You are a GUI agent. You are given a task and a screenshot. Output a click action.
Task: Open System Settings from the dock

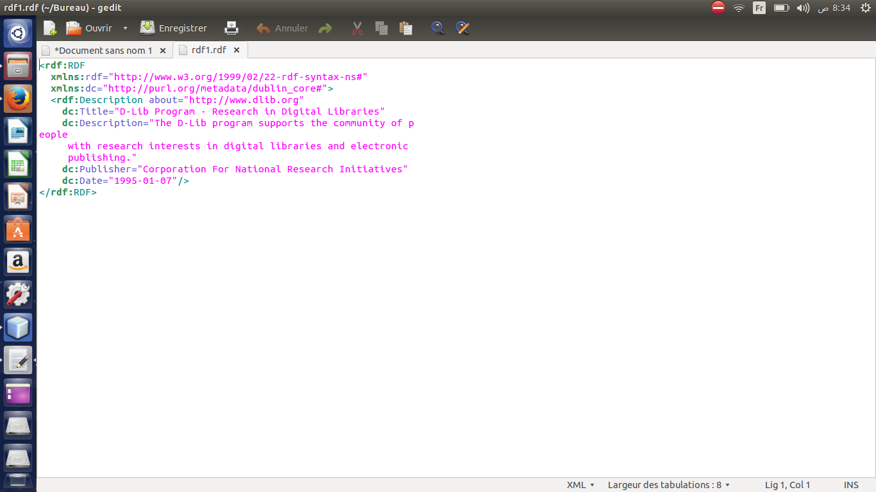[18, 295]
